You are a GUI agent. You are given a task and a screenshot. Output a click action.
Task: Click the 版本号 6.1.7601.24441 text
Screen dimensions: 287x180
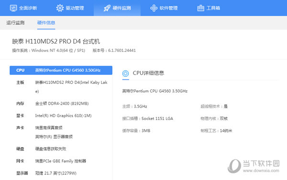tap(114, 50)
